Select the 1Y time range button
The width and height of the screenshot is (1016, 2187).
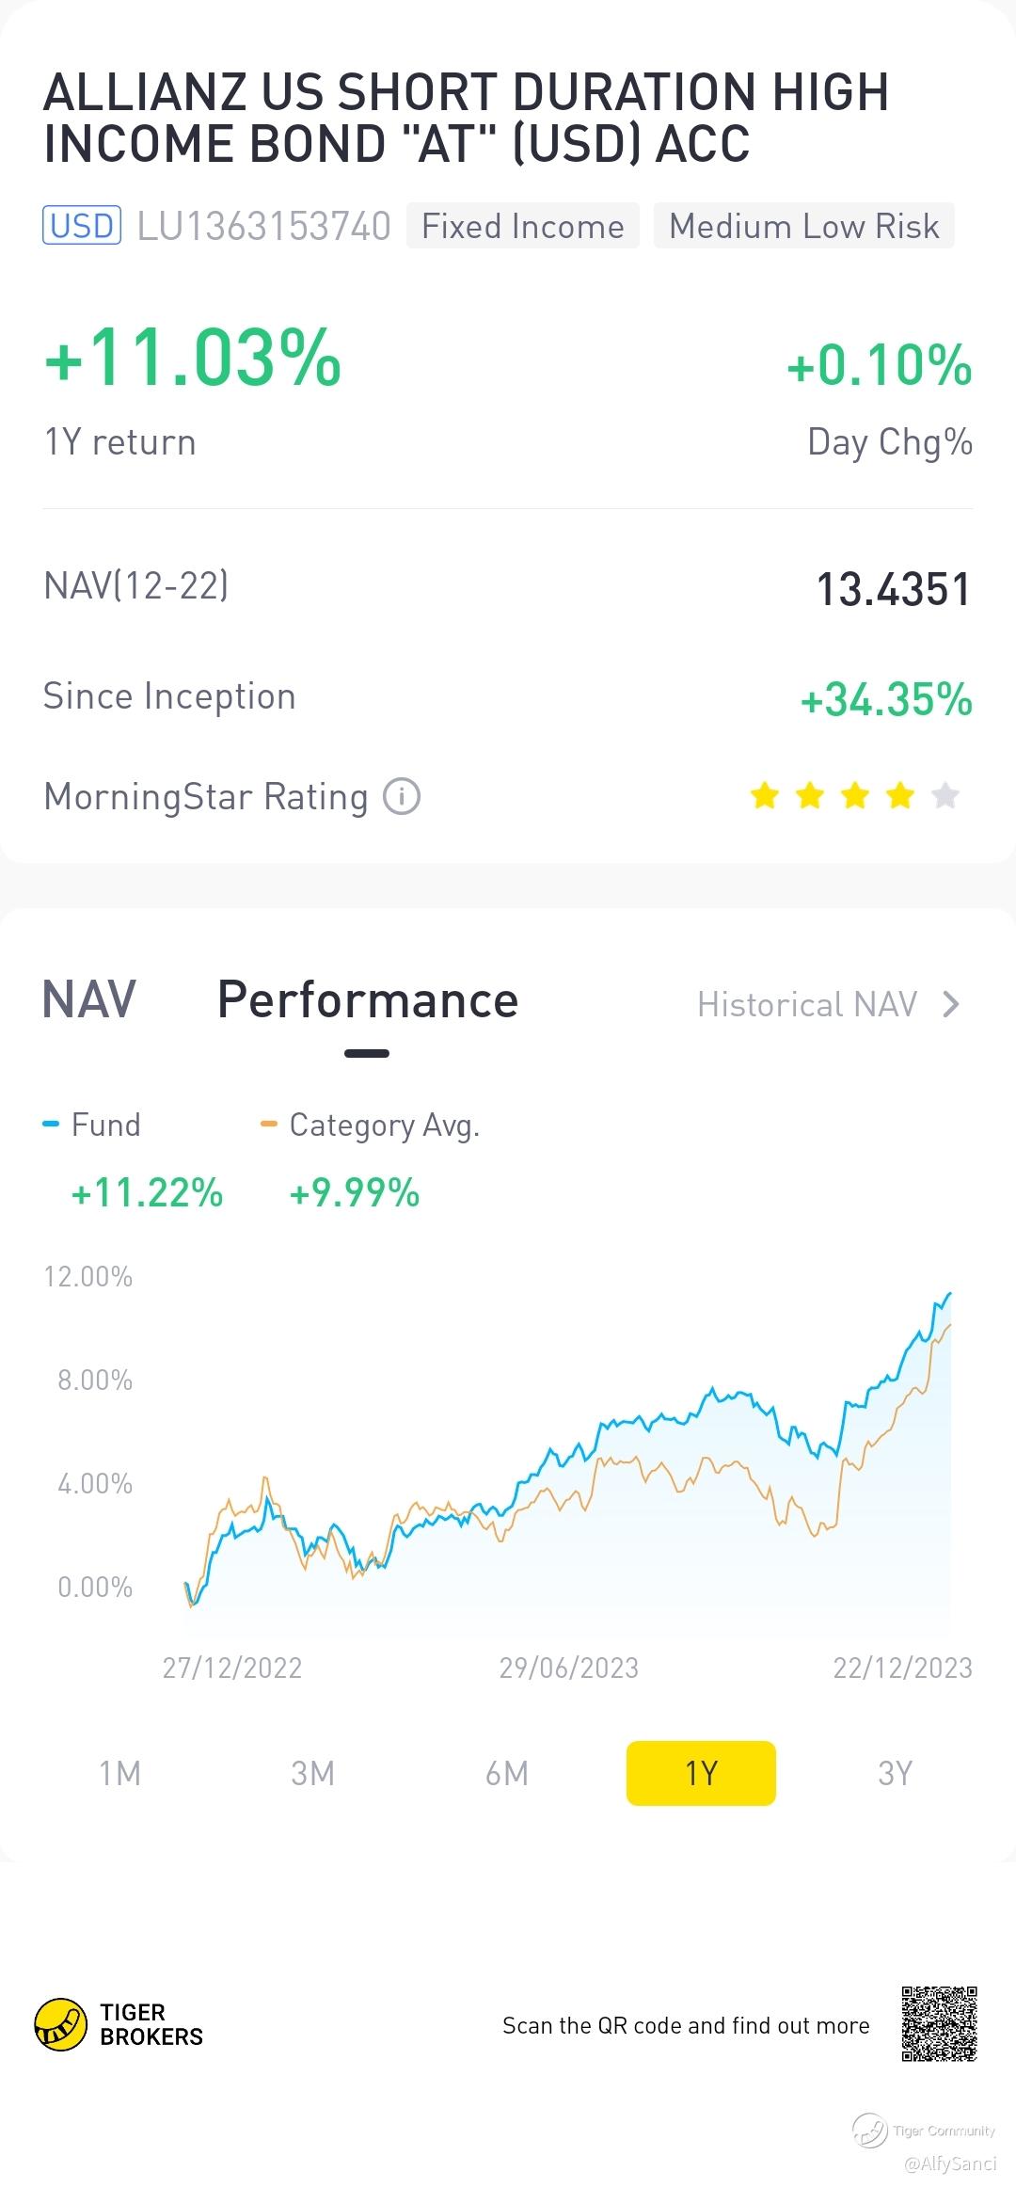coord(701,1773)
